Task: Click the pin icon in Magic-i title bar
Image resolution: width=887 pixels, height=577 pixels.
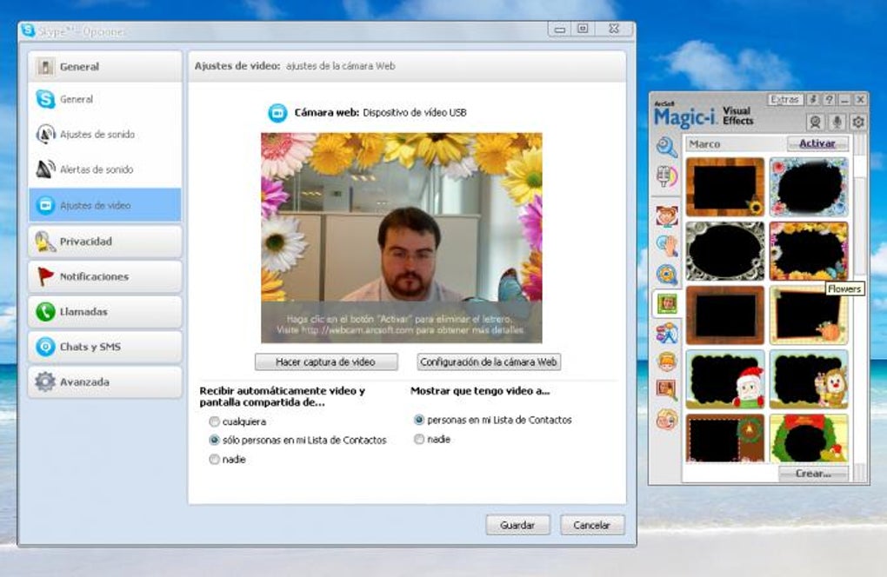Action: 813,99
